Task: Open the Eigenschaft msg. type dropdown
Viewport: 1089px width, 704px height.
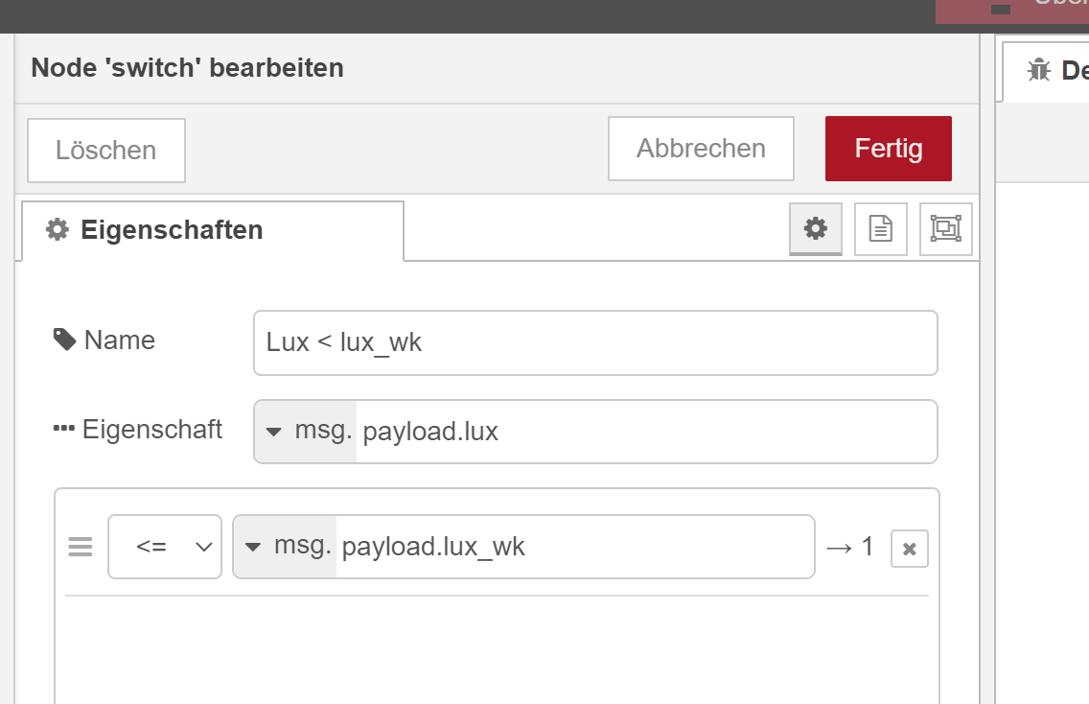Action: [306, 432]
